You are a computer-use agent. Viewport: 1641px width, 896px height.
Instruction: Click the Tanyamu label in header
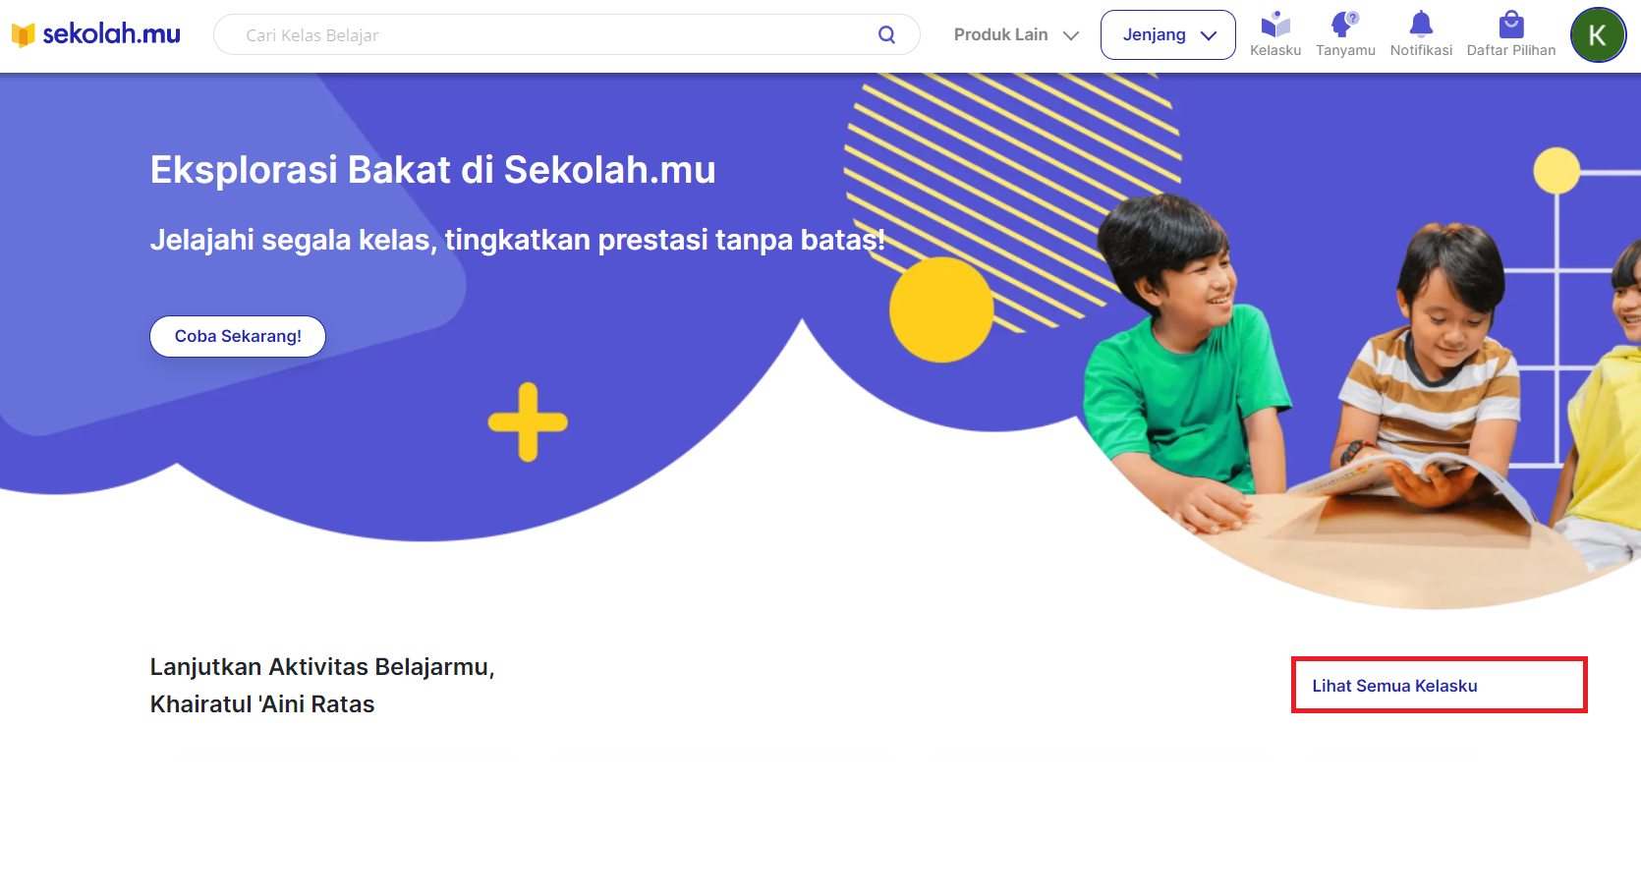(x=1345, y=50)
